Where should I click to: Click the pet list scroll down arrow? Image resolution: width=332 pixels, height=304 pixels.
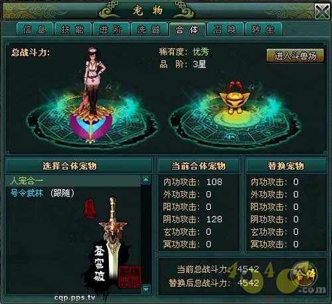coord(146,289)
